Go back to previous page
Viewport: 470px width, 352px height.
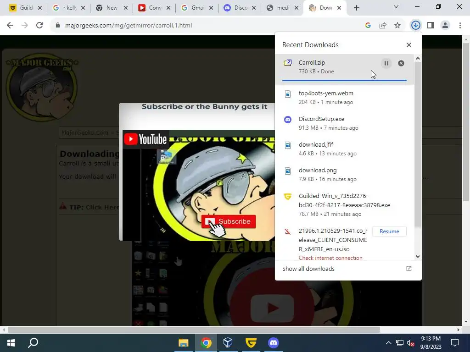point(10,26)
